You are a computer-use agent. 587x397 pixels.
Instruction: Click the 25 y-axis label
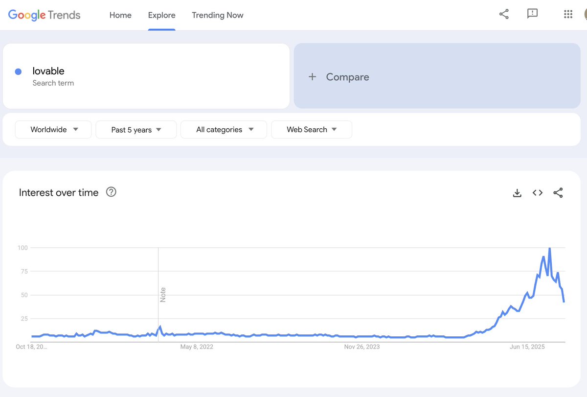24,319
